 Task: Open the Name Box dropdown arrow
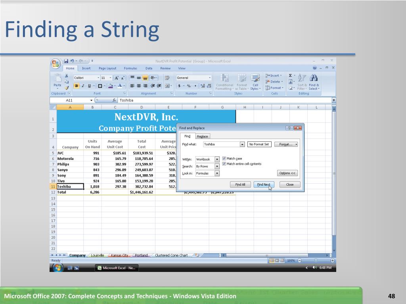(91, 100)
